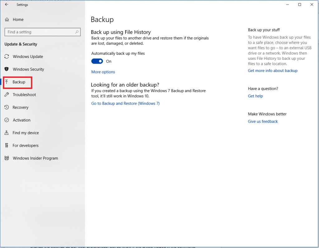Image resolution: width=319 pixels, height=248 pixels.
Task: Click the For developers tools icon
Action: (7, 145)
